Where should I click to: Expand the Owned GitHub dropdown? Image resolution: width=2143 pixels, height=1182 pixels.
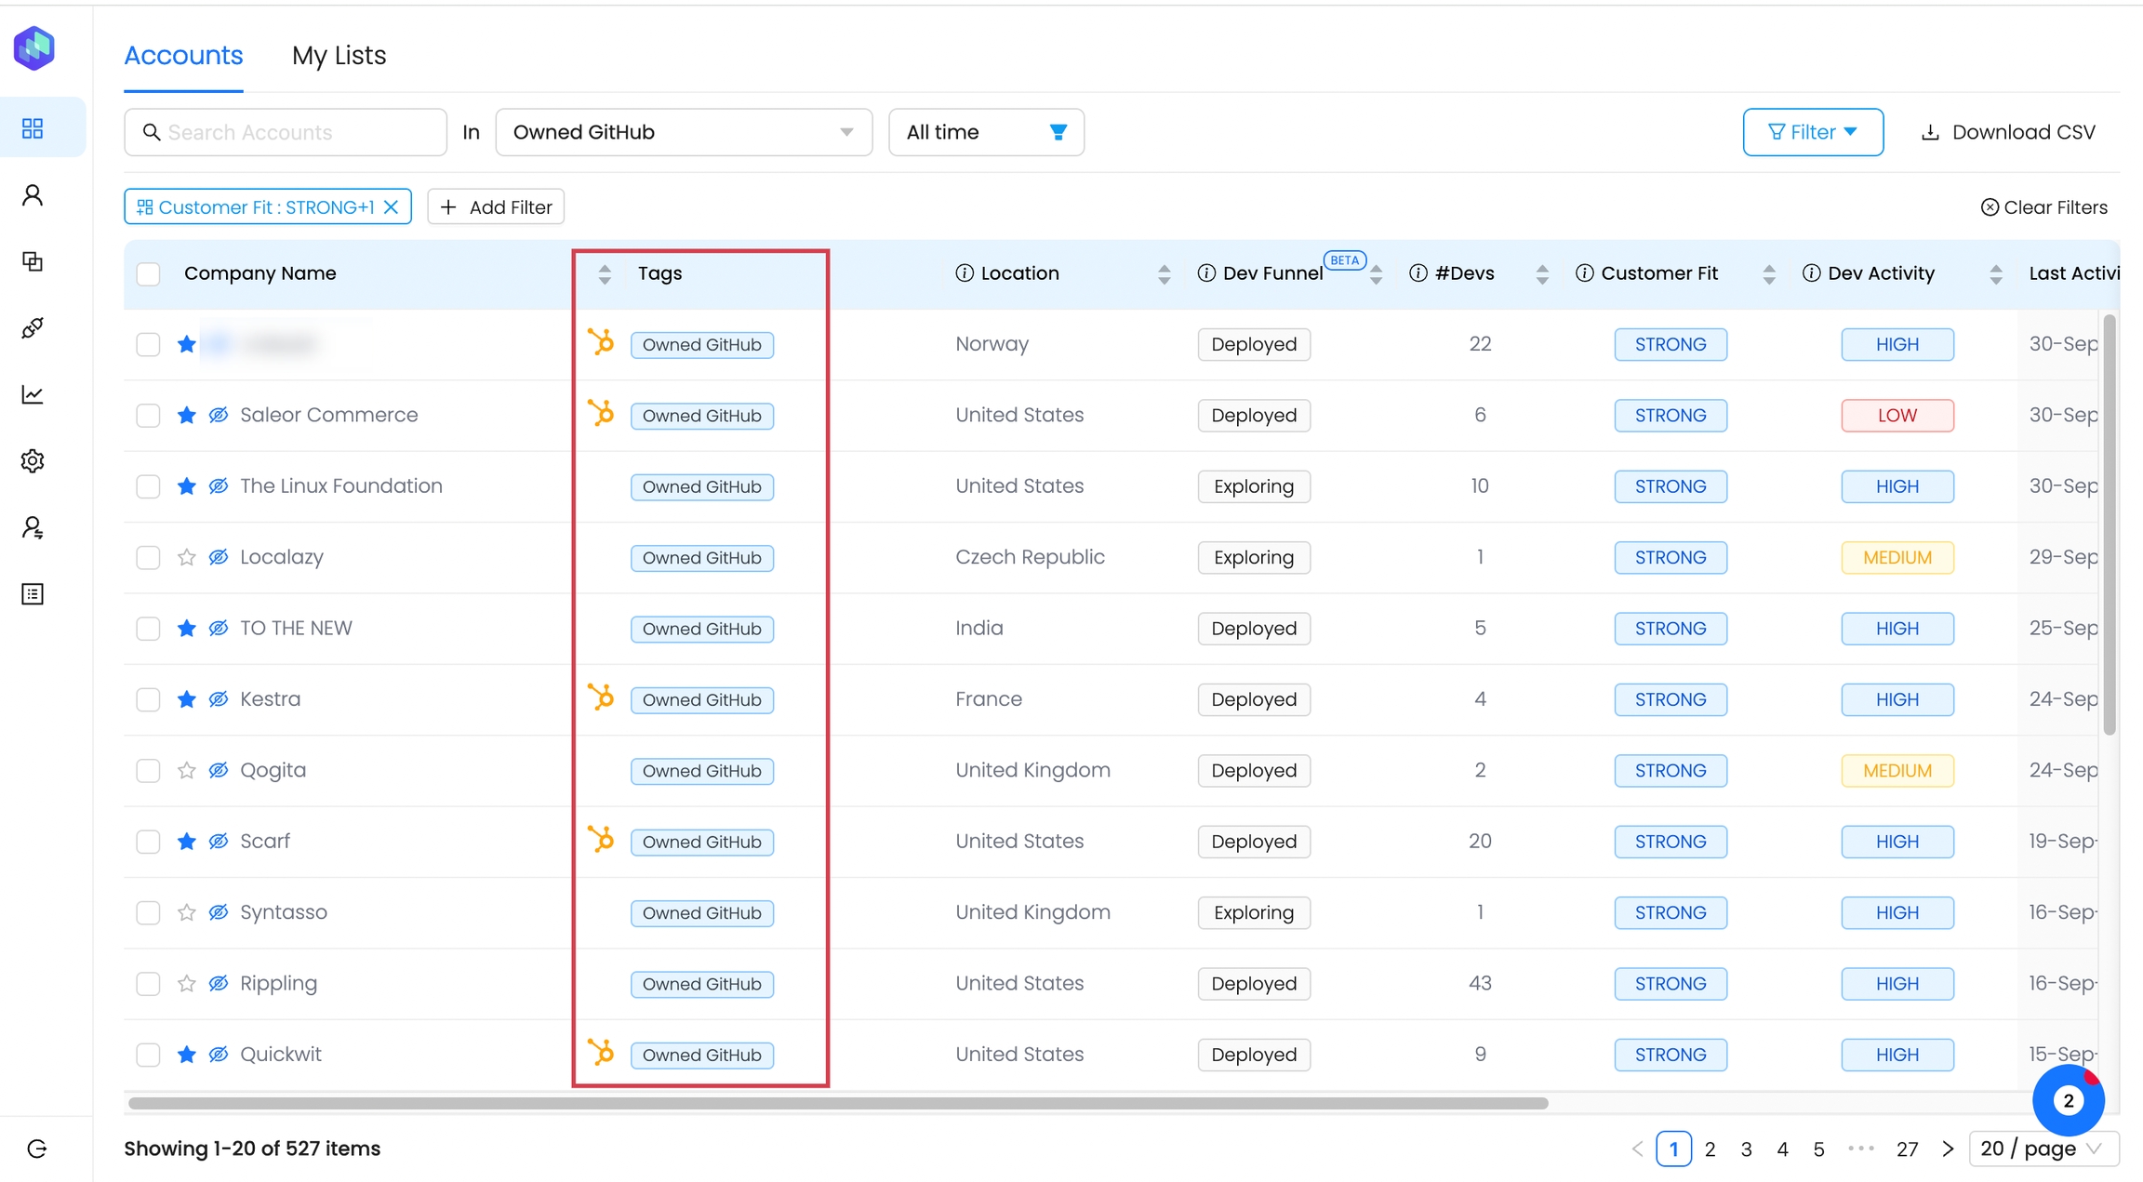(x=684, y=132)
